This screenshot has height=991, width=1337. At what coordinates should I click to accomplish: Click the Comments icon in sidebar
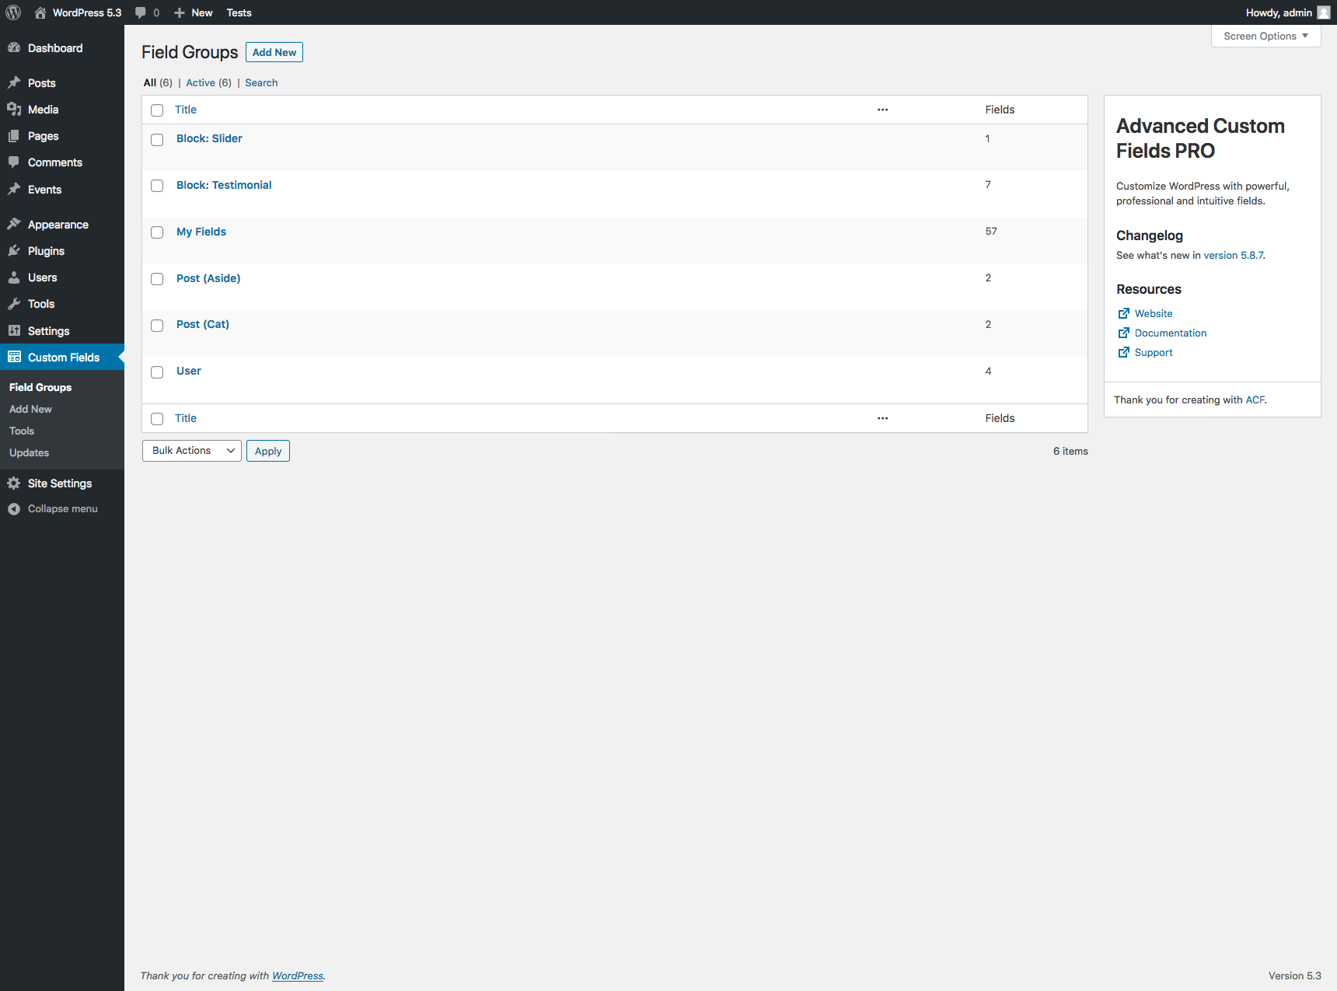click(x=14, y=162)
